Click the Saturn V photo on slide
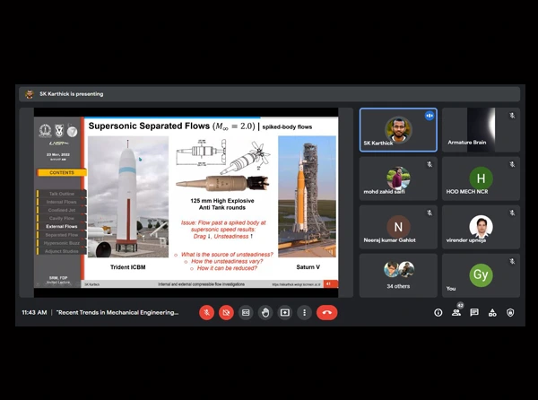The width and height of the screenshot is (538, 400). click(307, 196)
